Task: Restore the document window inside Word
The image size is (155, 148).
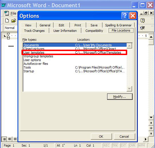Action: pos(146,13)
